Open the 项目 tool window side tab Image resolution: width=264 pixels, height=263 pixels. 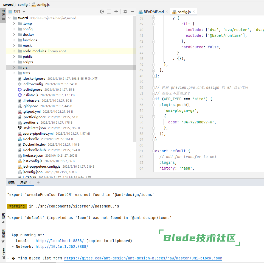3,15
